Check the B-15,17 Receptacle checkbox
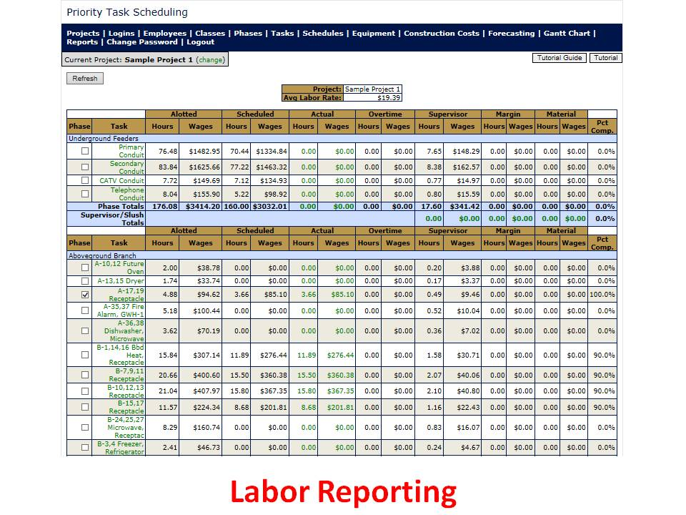 click(85, 407)
